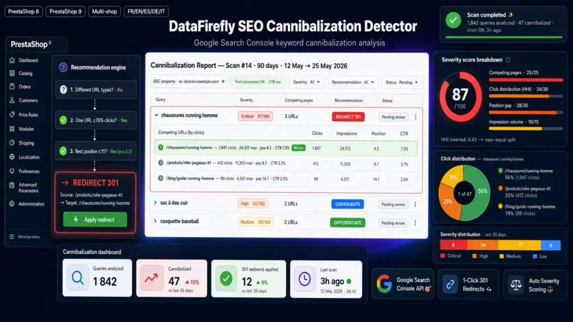The image size is (573, 322).
Task: Select the PrestaShop 8 tab
Action: [24, 11]
